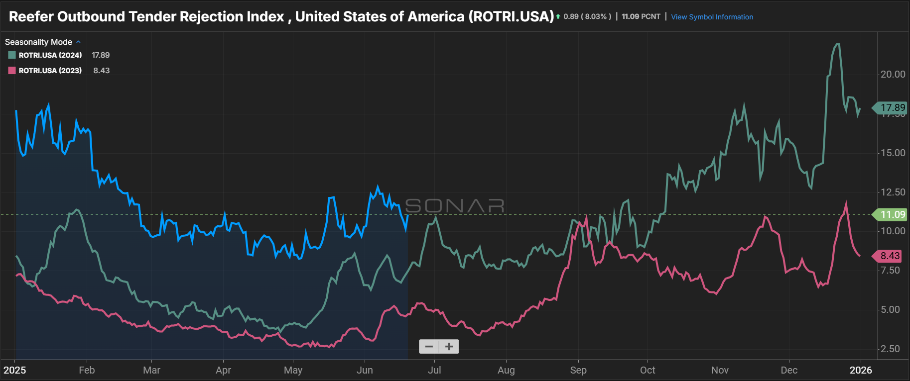
Task: Toggle the ROTRI.USA (2024) series label
Action: (50, 55)
